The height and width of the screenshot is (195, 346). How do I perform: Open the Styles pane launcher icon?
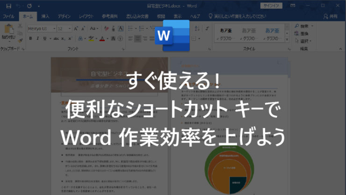coord(289,49)
